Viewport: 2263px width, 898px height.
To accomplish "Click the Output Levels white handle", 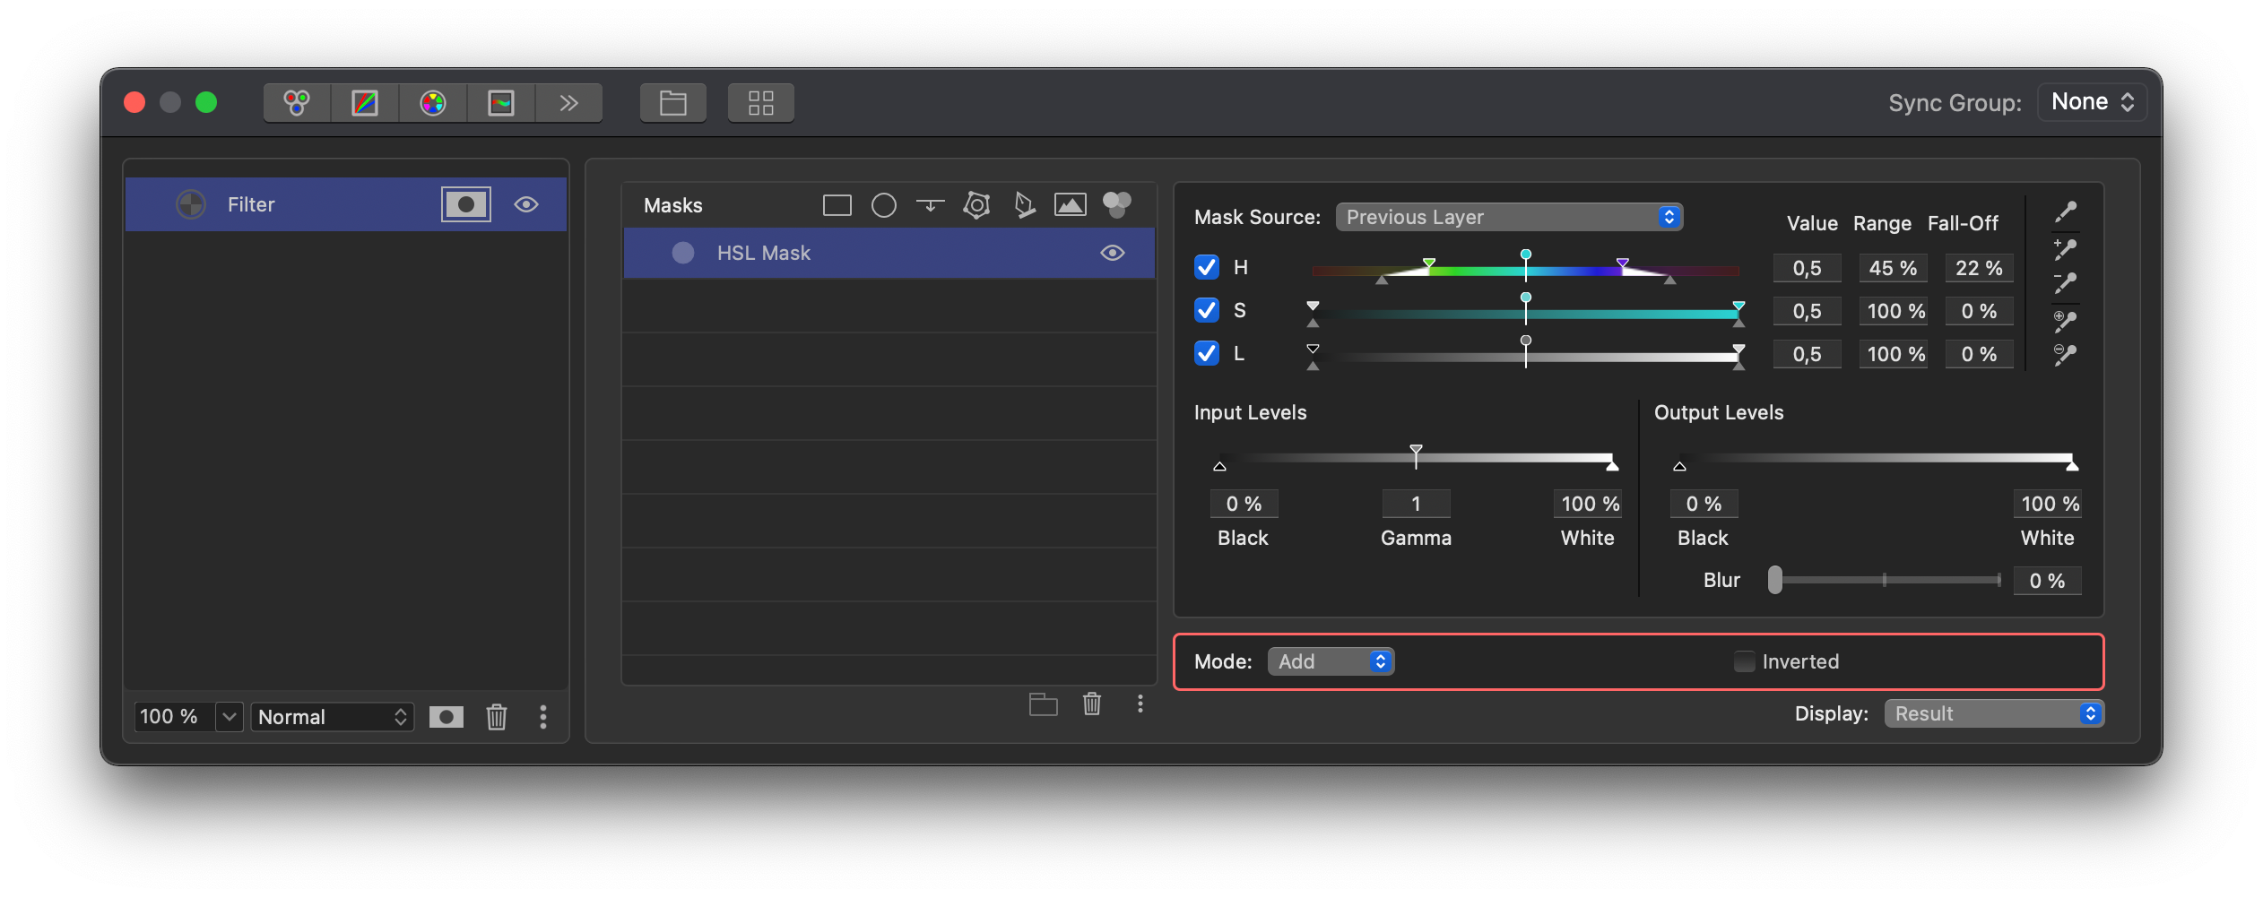I will tap(2072, 464).
